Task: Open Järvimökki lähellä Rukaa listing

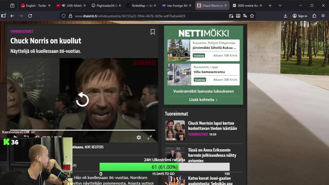Action: pyautogui.click(x=214, y=48)
